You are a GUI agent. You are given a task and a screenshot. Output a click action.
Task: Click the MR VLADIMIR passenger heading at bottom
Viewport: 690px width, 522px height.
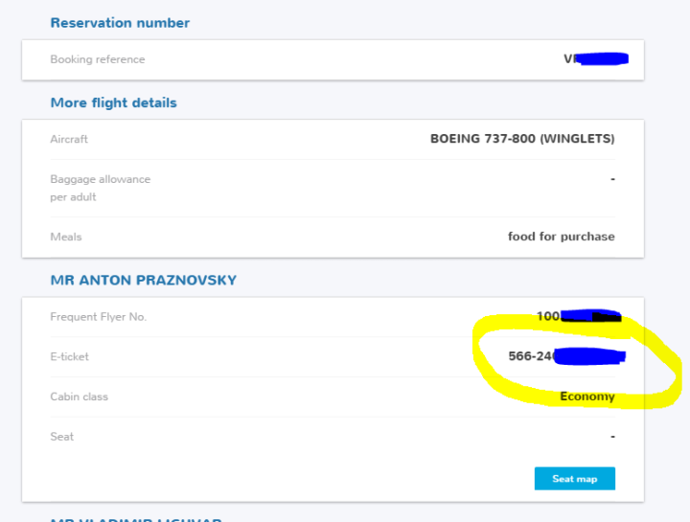point(135,519)
